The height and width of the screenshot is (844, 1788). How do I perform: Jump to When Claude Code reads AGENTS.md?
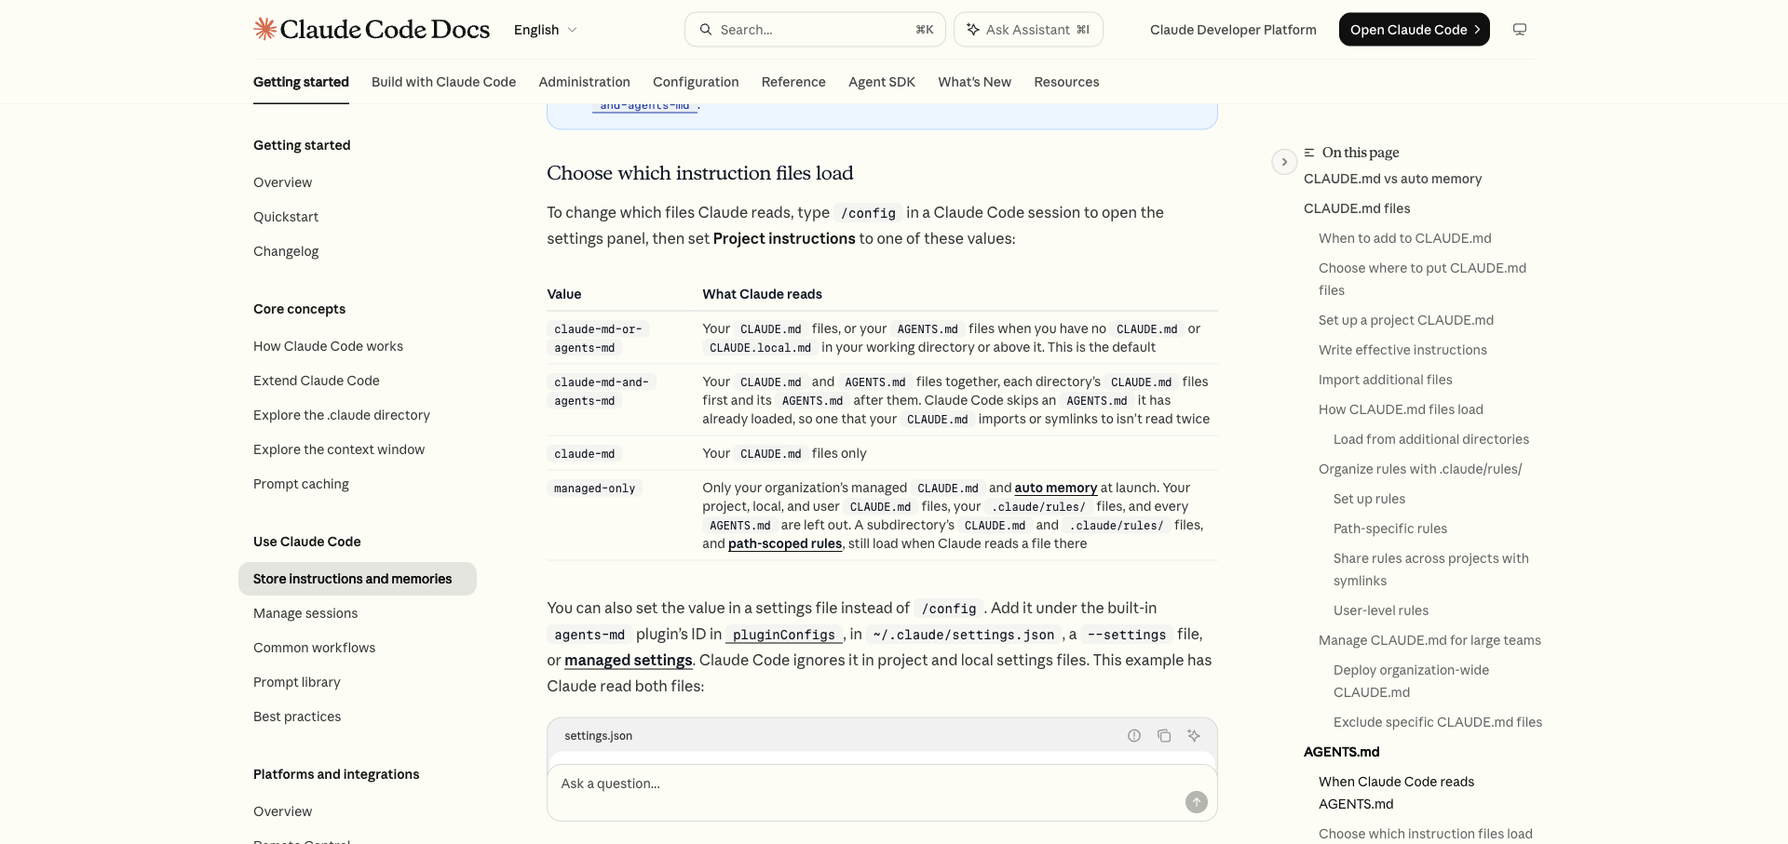[x=1396, y=793]
